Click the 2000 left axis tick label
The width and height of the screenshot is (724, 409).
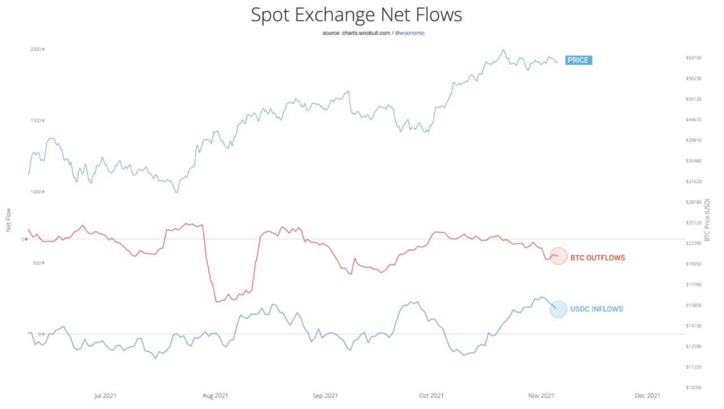click(35, 49)
